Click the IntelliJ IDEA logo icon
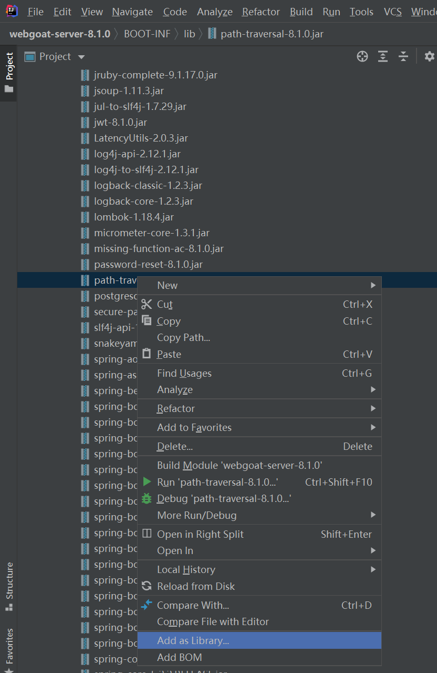Screen dimensions: 437x673 tap(12, 11)
